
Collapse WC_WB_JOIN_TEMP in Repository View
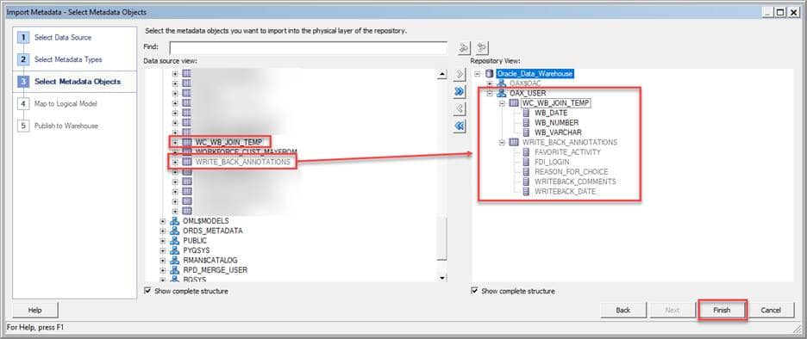[502, 103]
